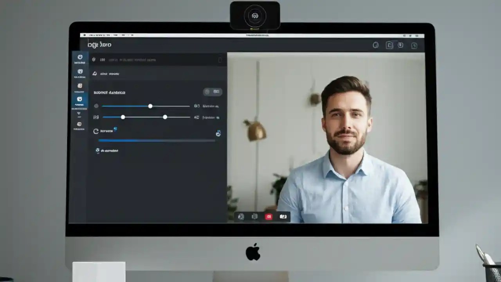Click the upper brightness slider handle

pos(150,106)
